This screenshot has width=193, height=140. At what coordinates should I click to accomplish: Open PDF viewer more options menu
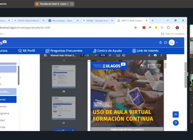(161, 55)
